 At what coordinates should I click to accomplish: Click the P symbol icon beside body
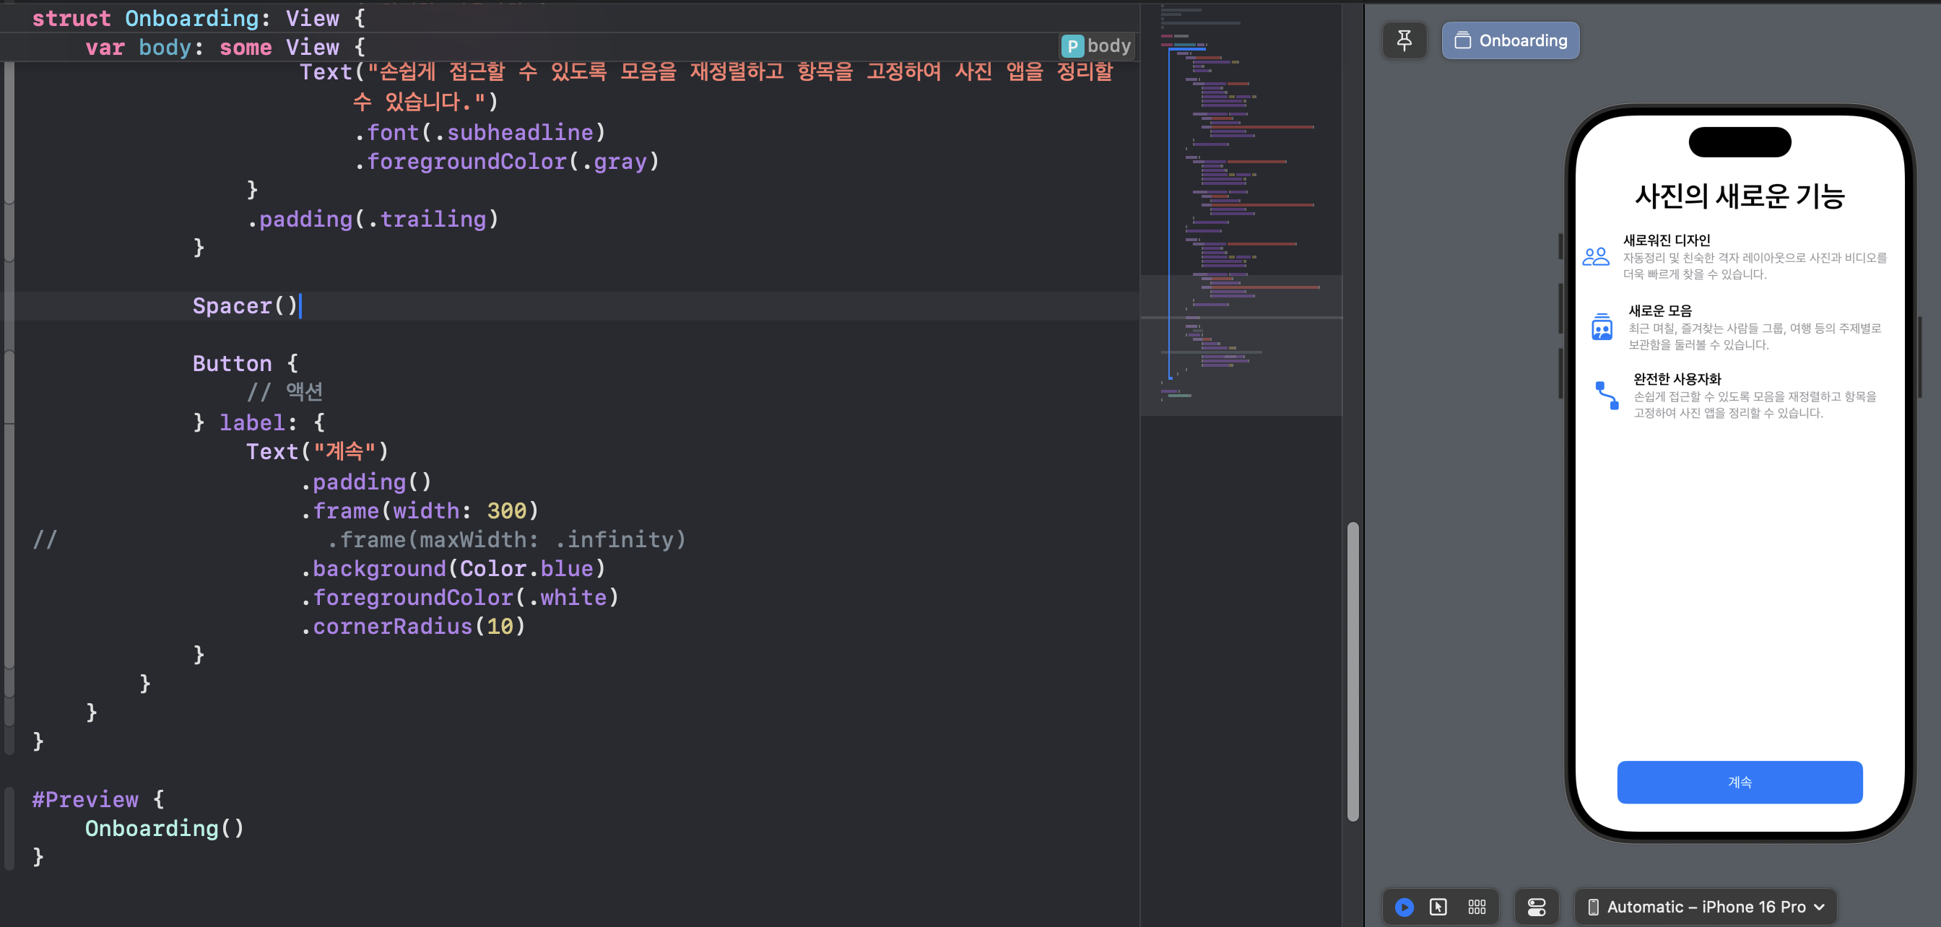point(1072,47)
